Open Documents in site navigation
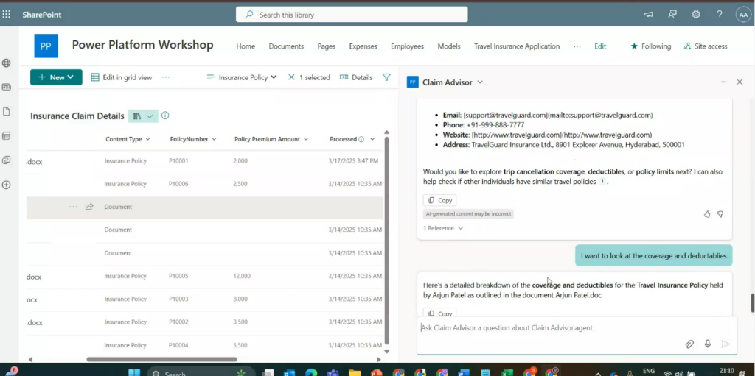This screenshot has height=376, width=755. point(286,46)
